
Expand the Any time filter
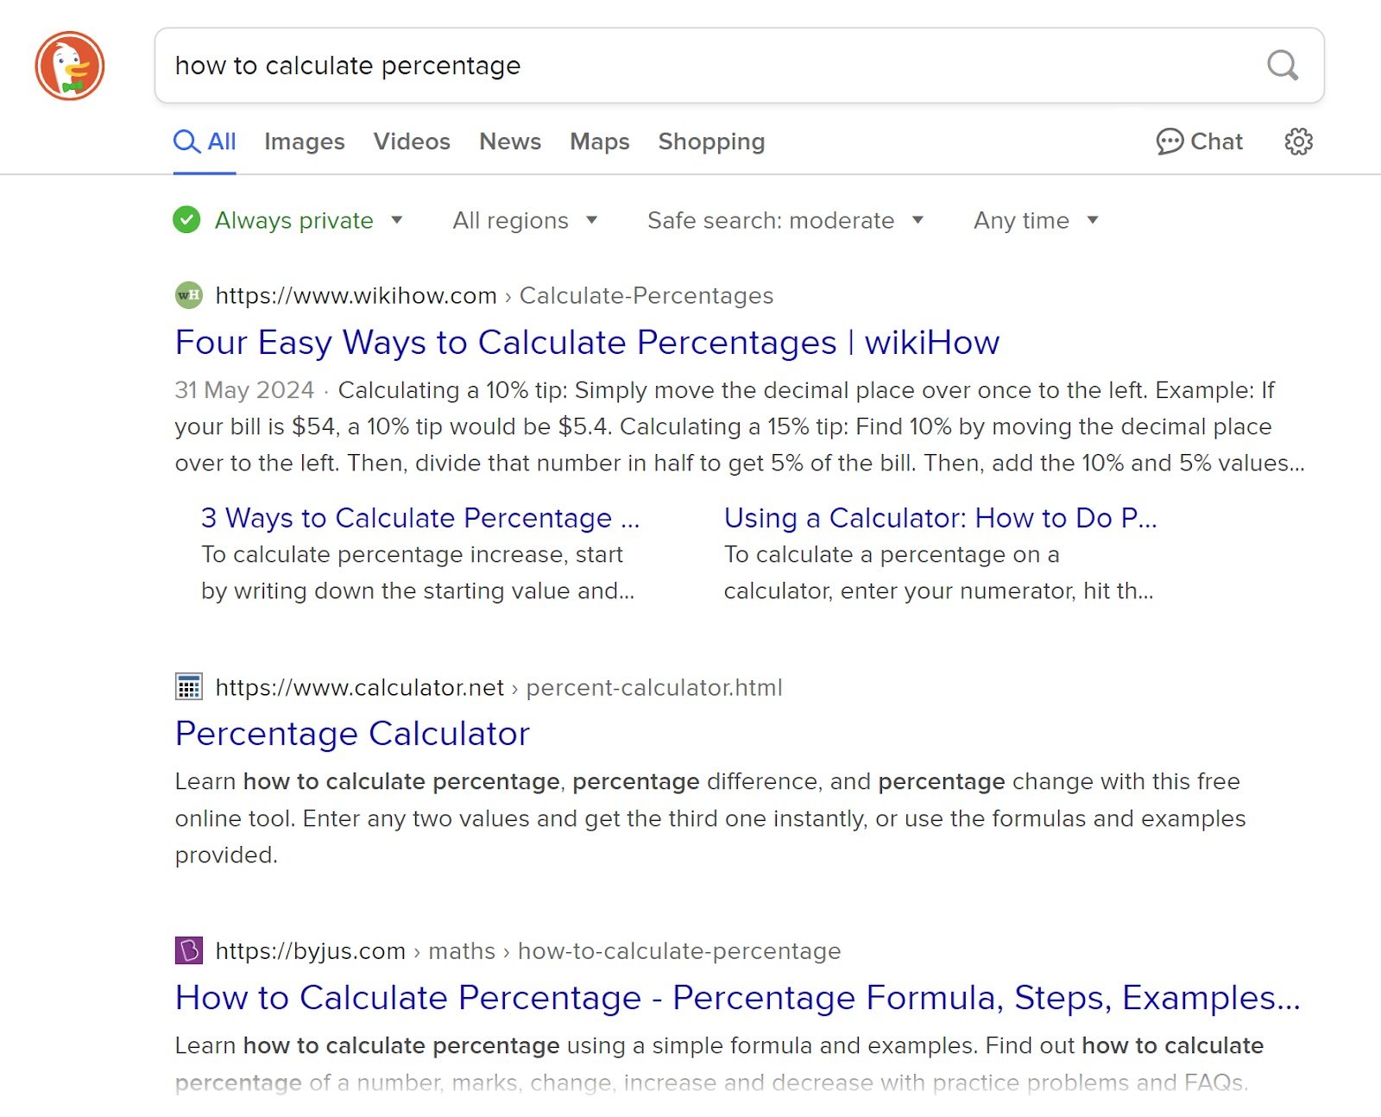1036,220
